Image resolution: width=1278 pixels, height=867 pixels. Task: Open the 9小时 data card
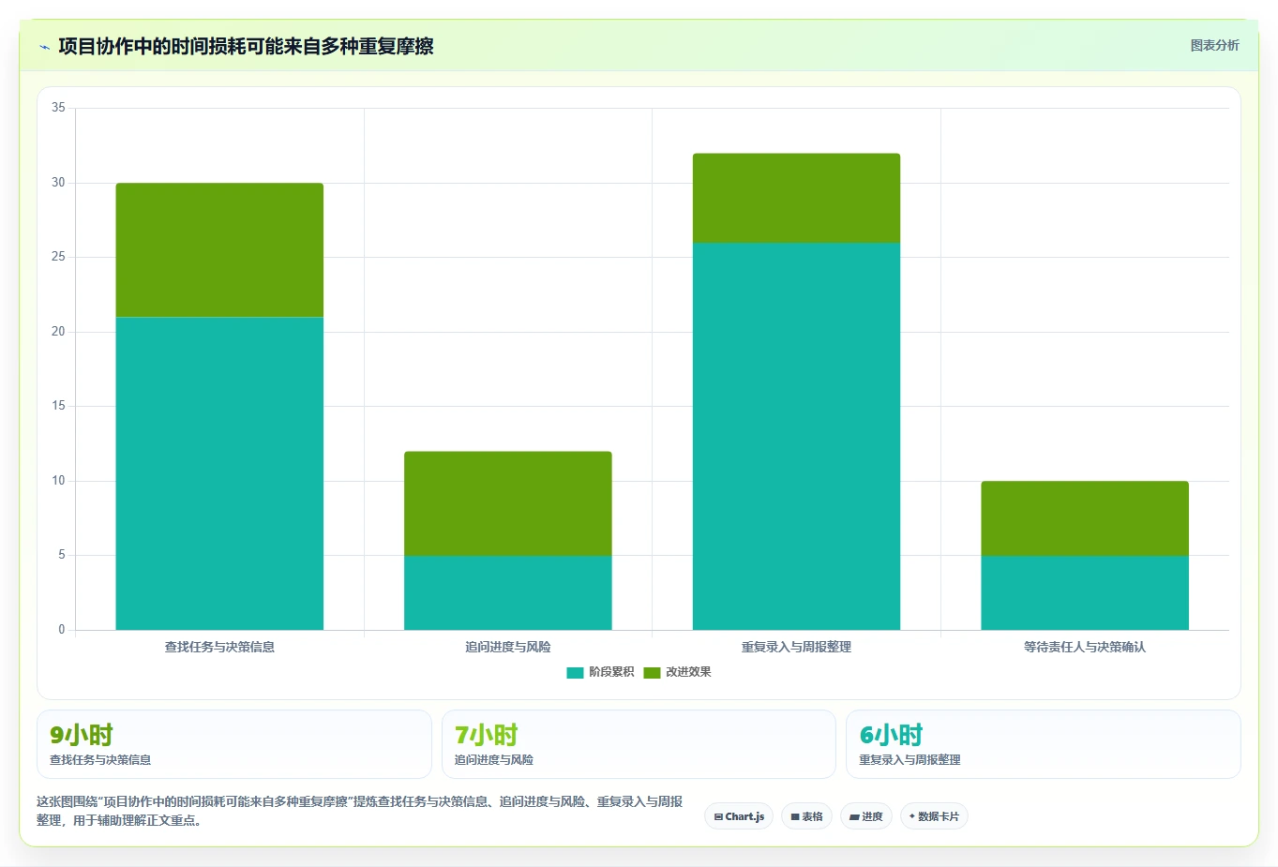(x=234, y=744)
